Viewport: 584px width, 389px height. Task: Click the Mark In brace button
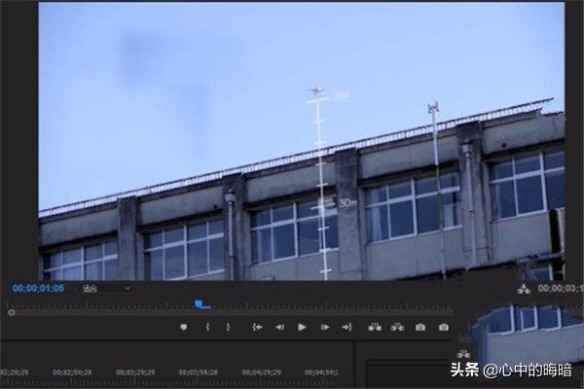click(x=207, y=327)
